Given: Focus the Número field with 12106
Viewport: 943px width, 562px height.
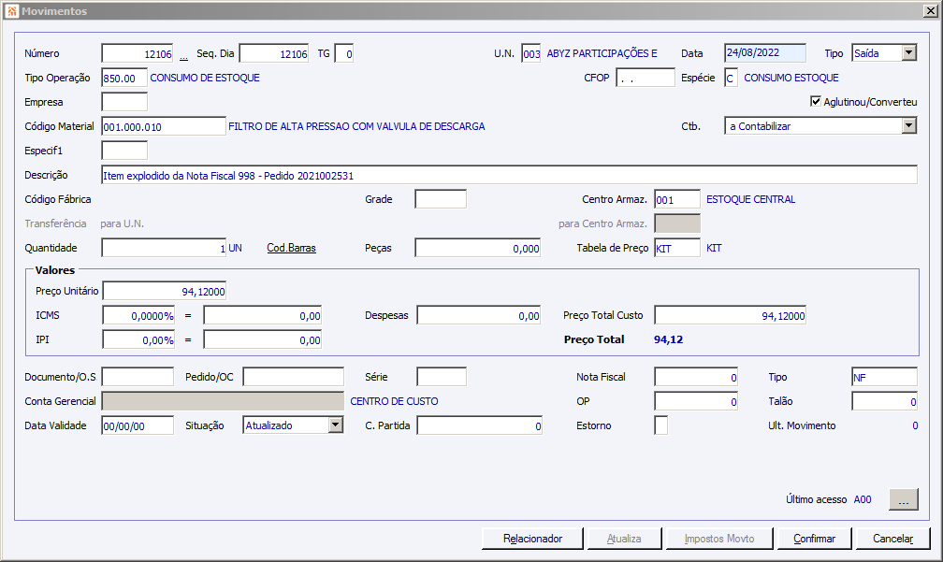Looking at the screenshot, I should click(138, 53).
